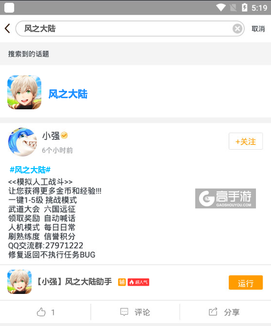Viewport: 271px width, 326px height.
Task: Tap the orange 辅 tag badge
Action: 122,282
